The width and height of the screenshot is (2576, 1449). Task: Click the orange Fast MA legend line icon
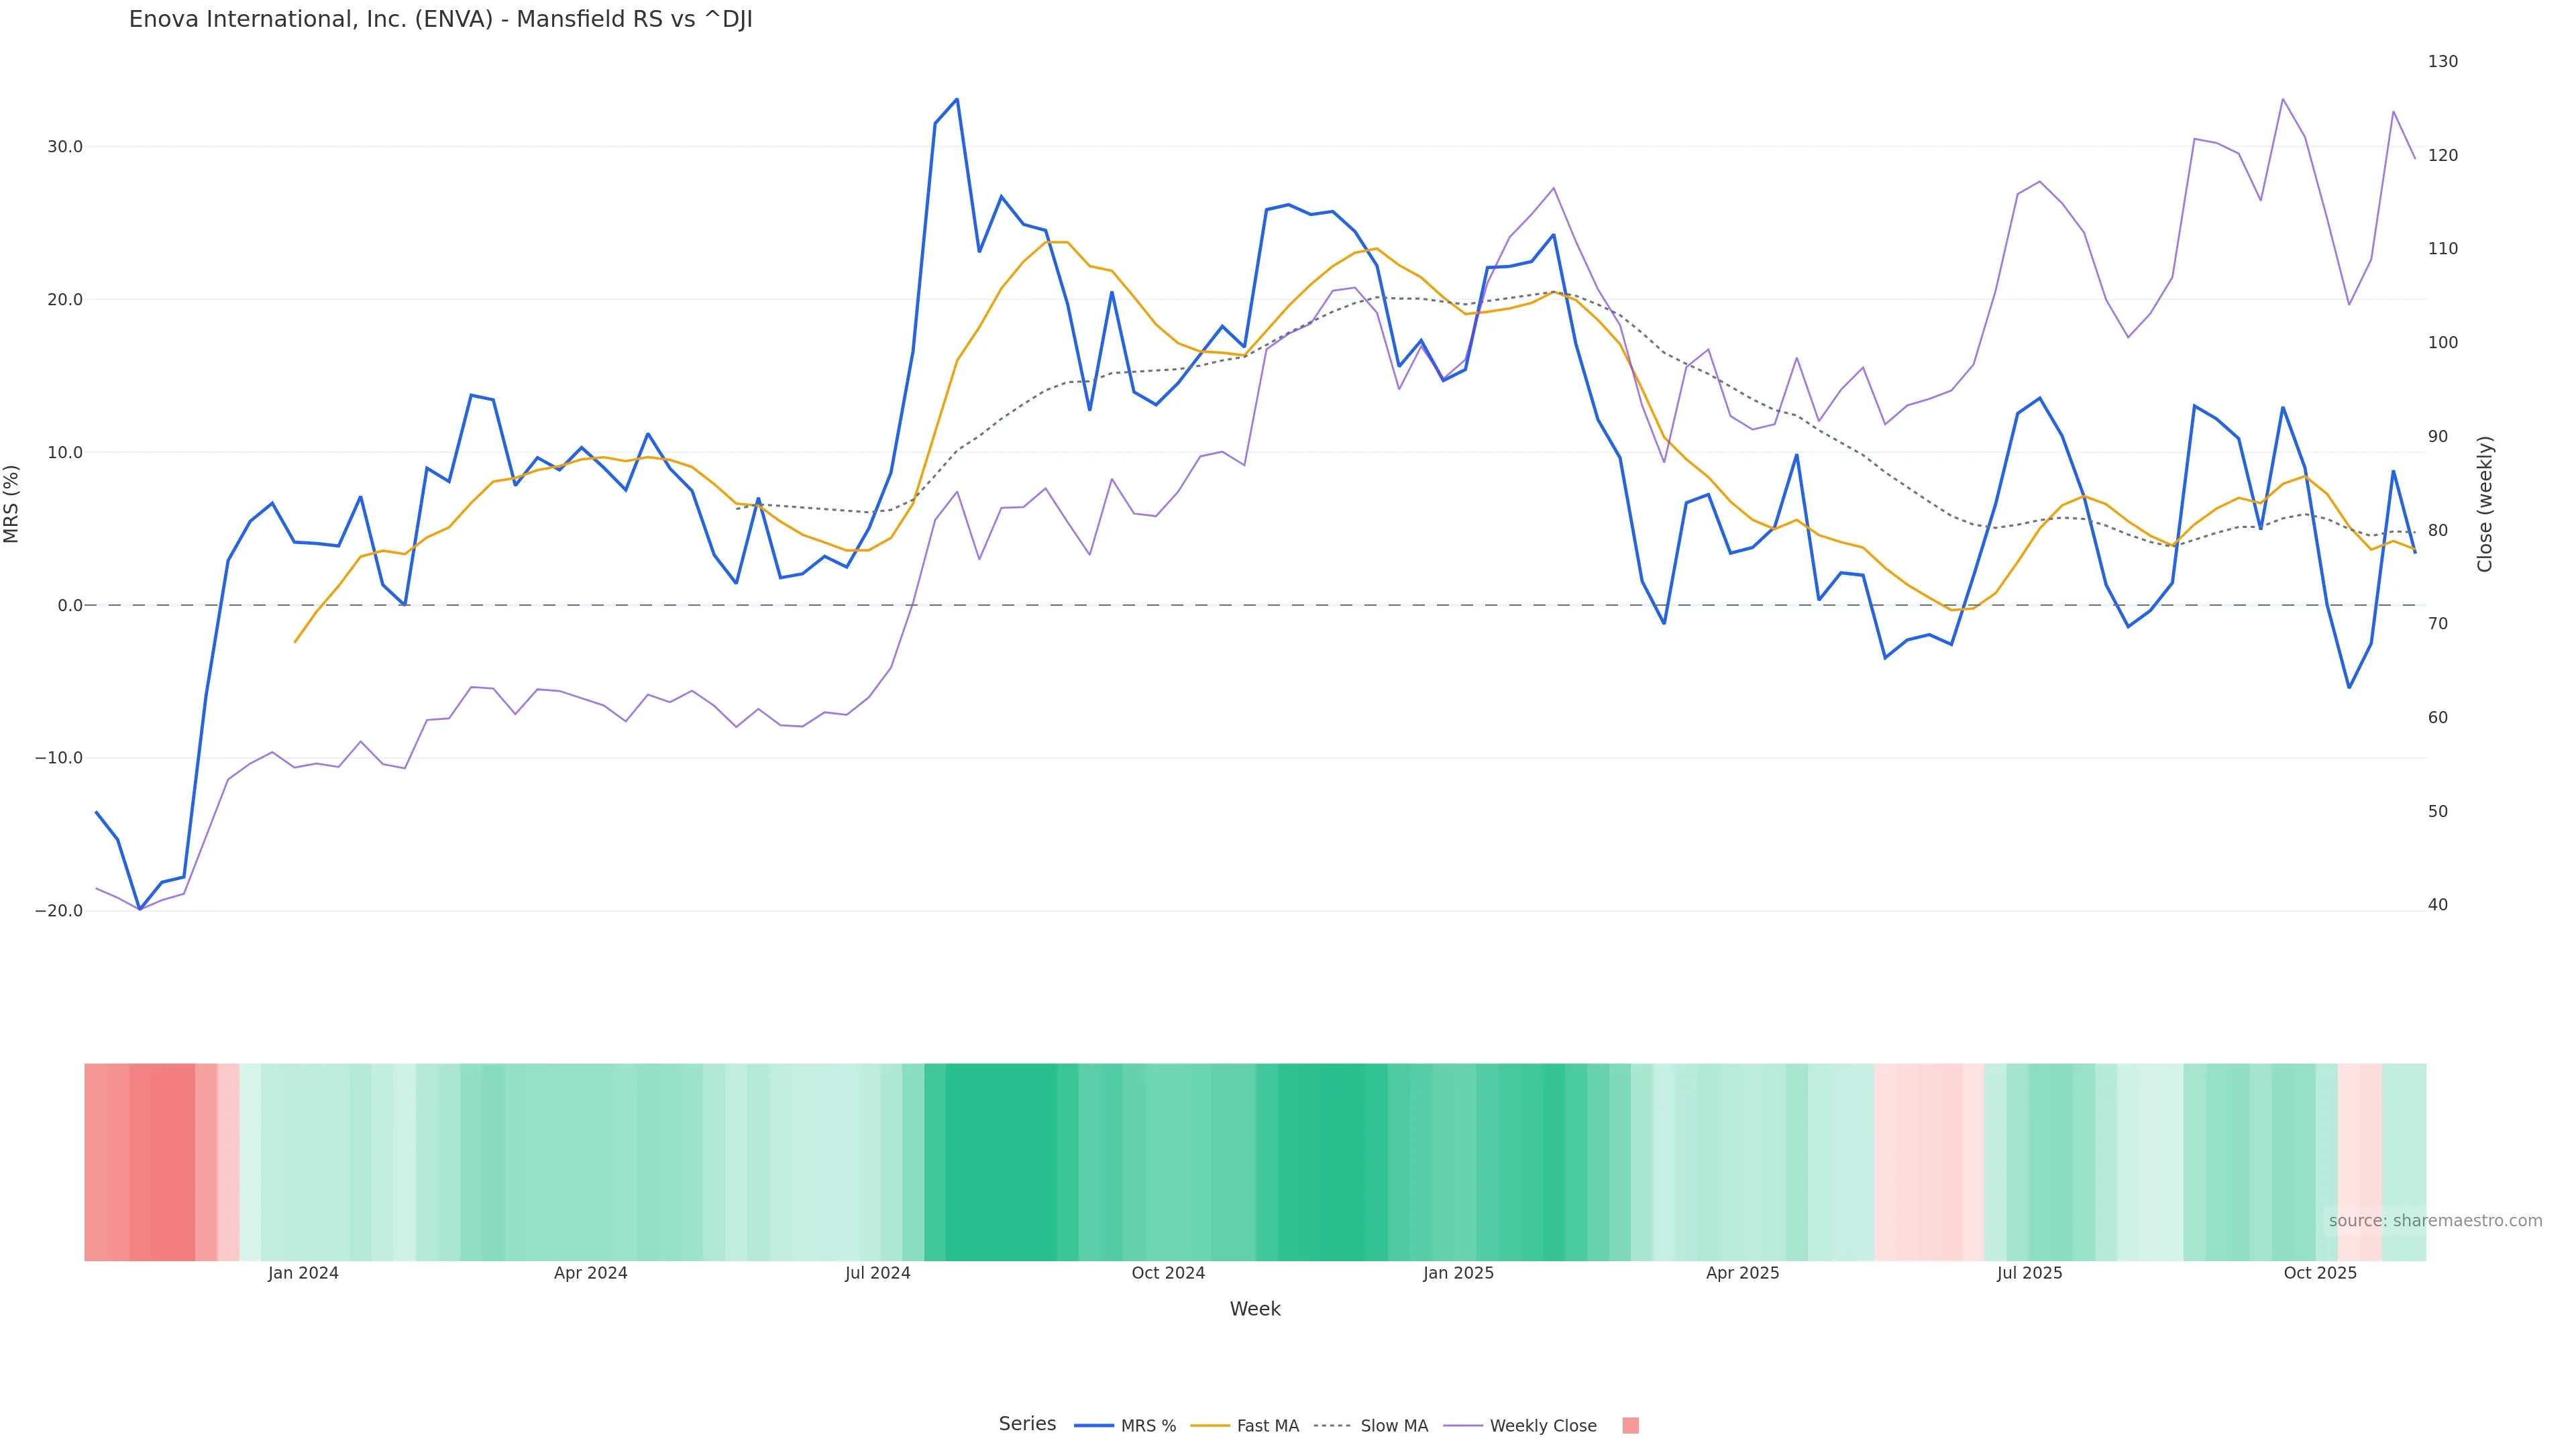coord(1210,1426)
